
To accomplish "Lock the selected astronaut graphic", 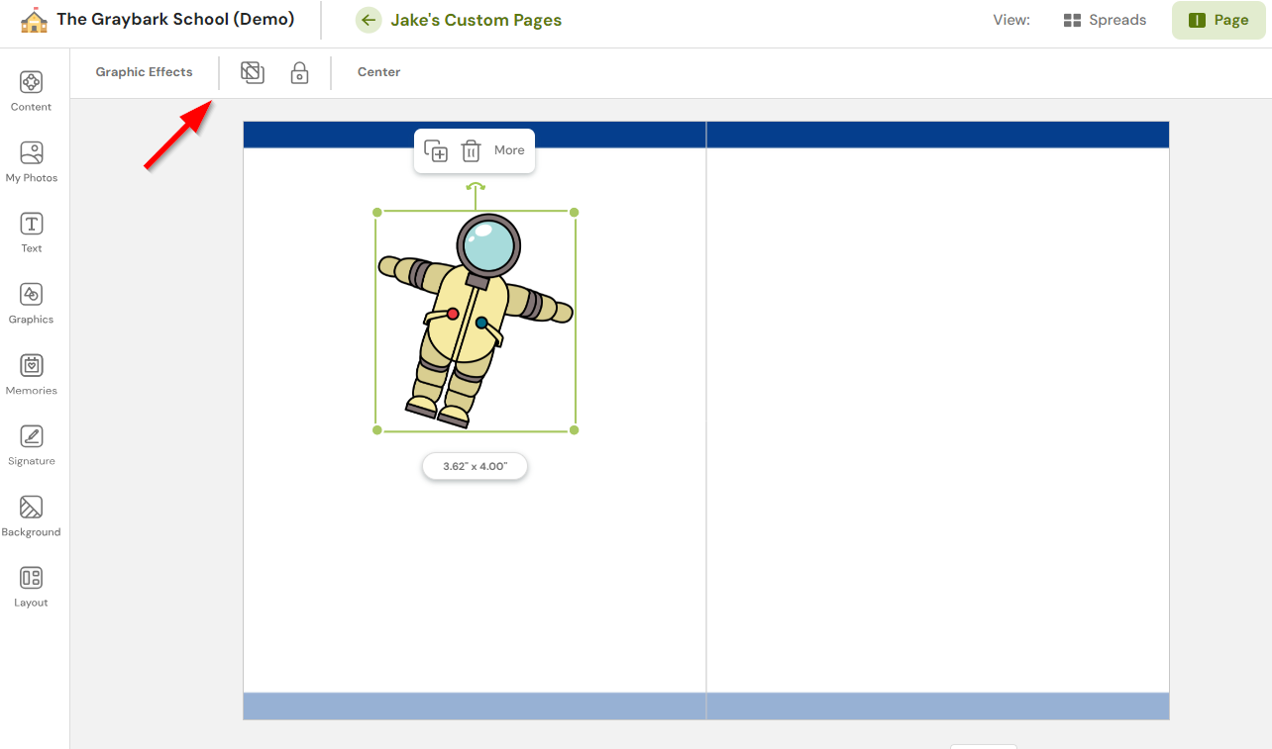I will pyautogui.click(x=299, y=72).
